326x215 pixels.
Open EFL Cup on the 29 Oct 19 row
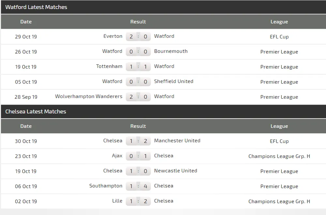point(279,36)
